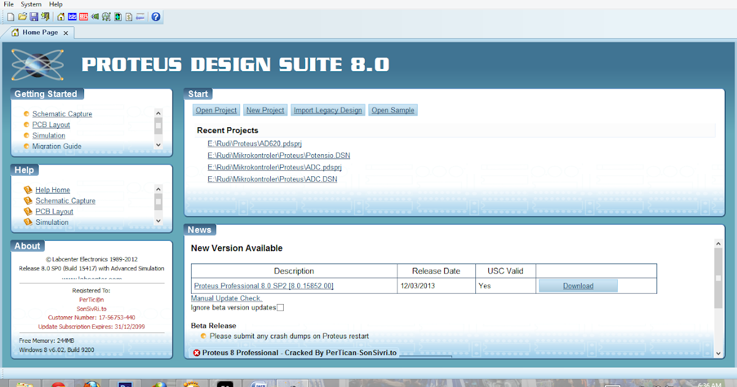Click Getting Started scrollbar down arrow
737x387 pixels.
pyautogui.click(x=158, y=144)
